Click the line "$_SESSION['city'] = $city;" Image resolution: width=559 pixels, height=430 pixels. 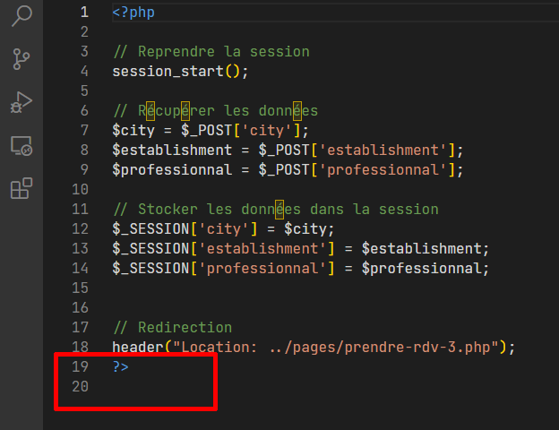(223, 229)
